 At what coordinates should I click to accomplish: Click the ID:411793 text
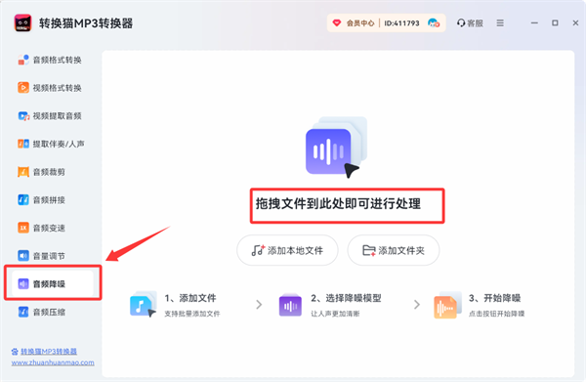[401, 23]
